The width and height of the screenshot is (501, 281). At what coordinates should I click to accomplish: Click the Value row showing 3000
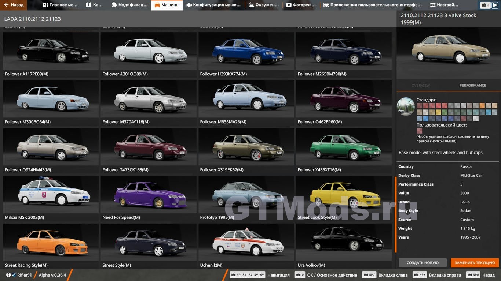(x=448, y=193)
